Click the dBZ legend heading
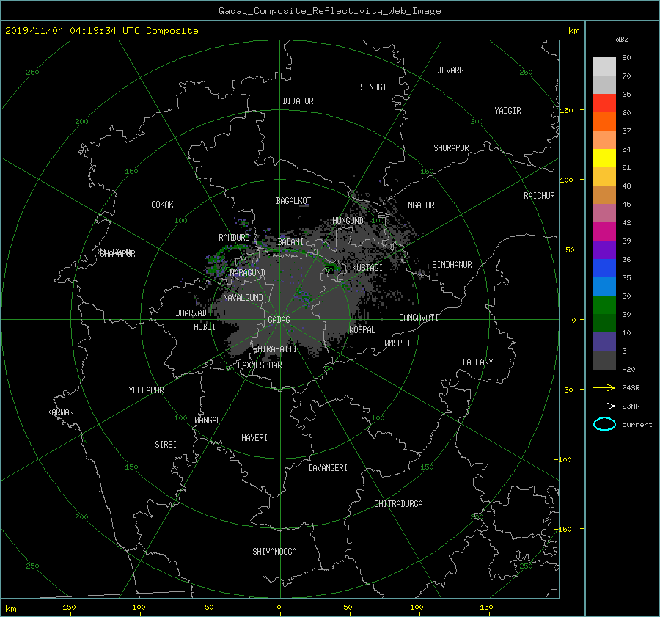The width and height of the screenshot is (660, 617). [x=622, y=40]
